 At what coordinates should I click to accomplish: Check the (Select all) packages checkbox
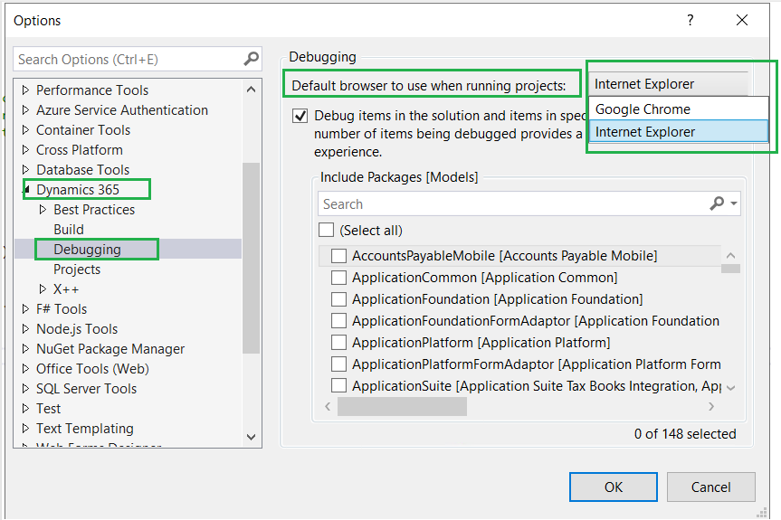tap(327, 230)
